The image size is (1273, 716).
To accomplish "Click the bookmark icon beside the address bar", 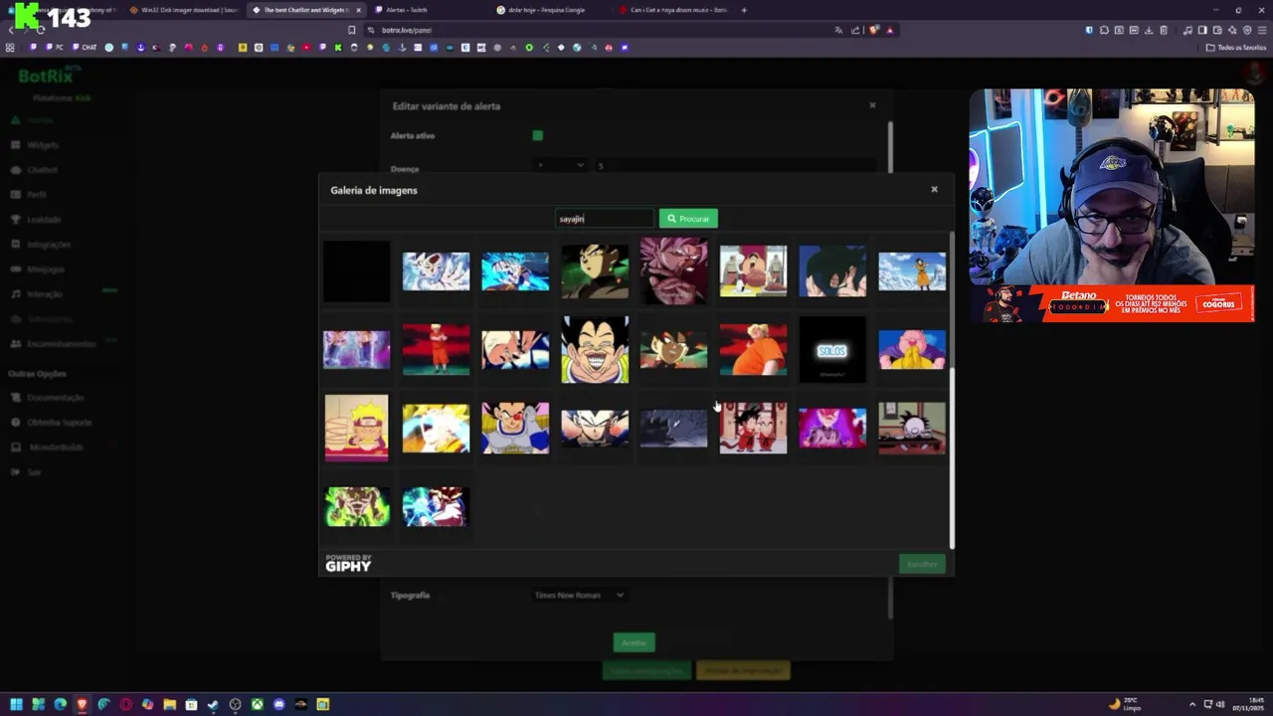I will click(351, 30).
